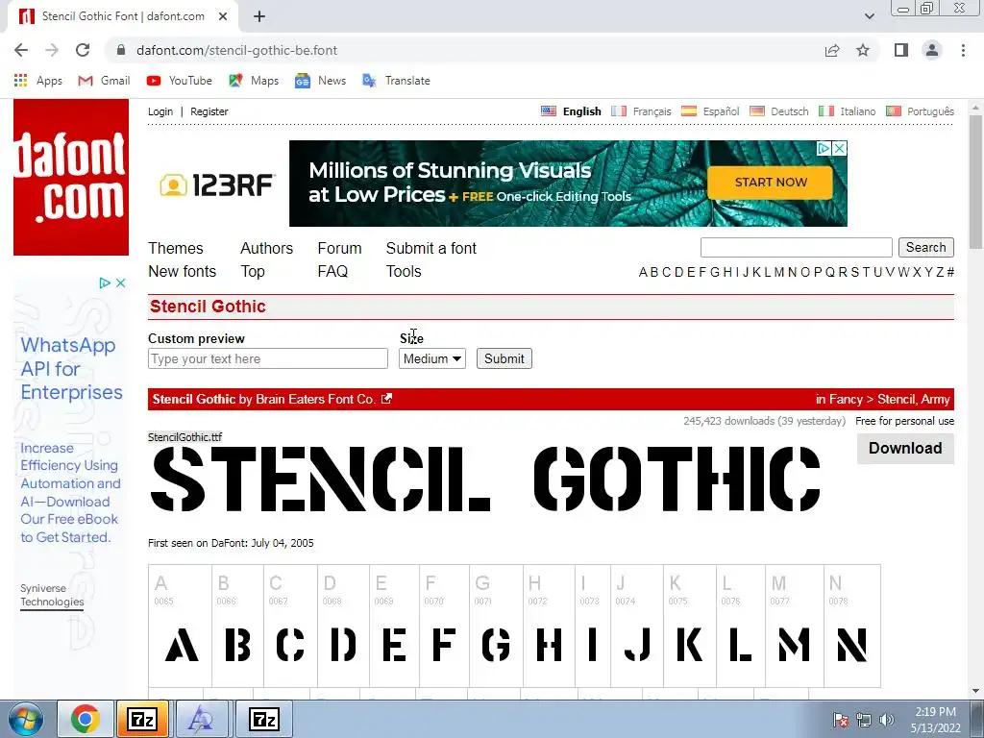This screenshot has width=984, height=738.
Task: Click the font search input field
Action: coord(796,247)
